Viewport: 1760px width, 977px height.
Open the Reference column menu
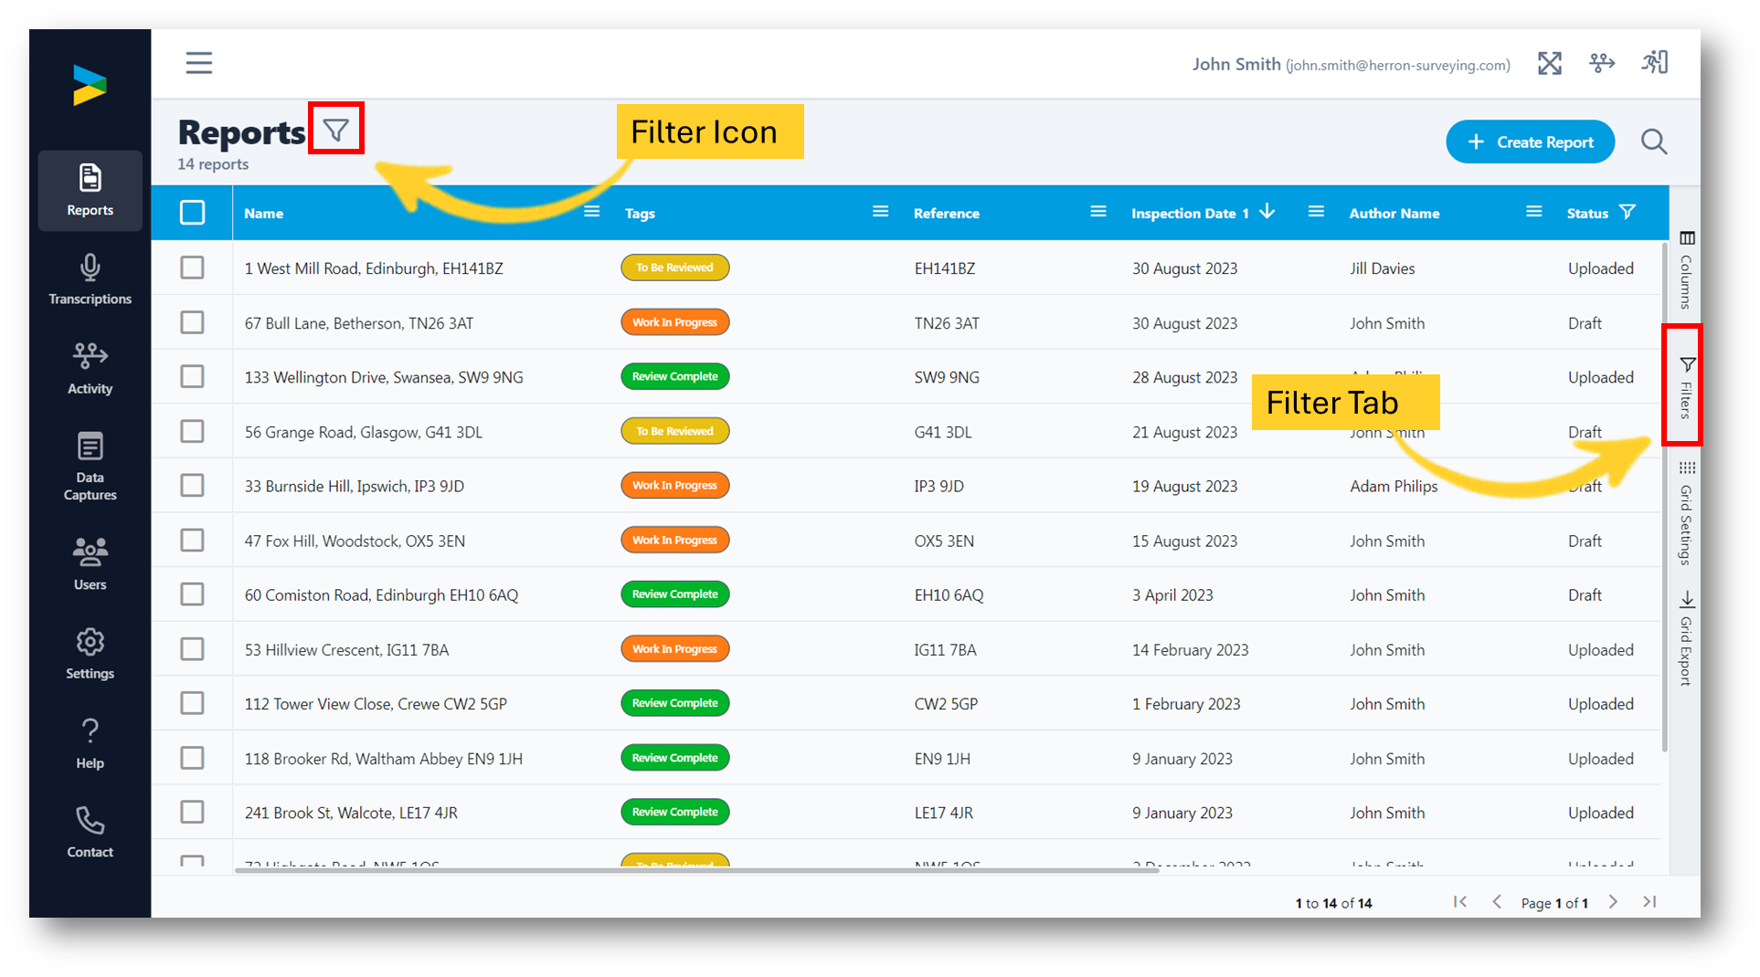[1098, 212]
